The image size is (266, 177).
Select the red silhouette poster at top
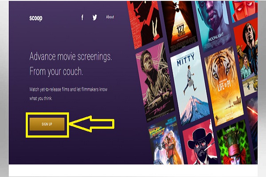144,24
